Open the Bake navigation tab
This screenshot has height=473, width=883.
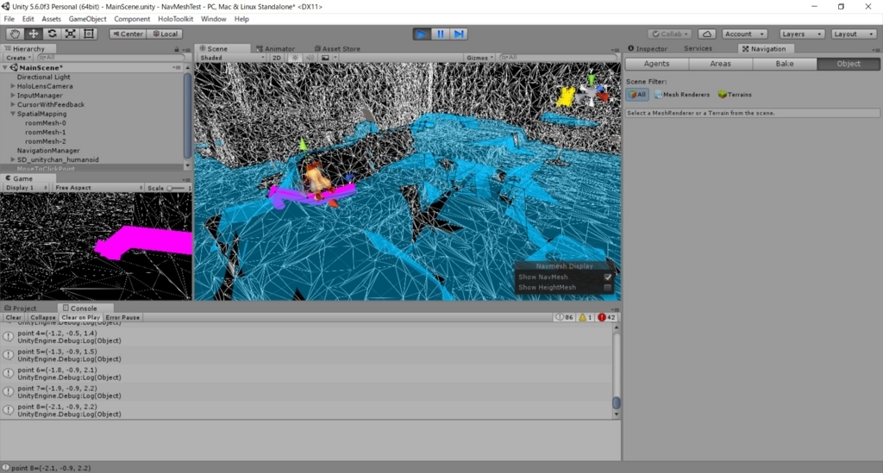click(x=785, y=64)
